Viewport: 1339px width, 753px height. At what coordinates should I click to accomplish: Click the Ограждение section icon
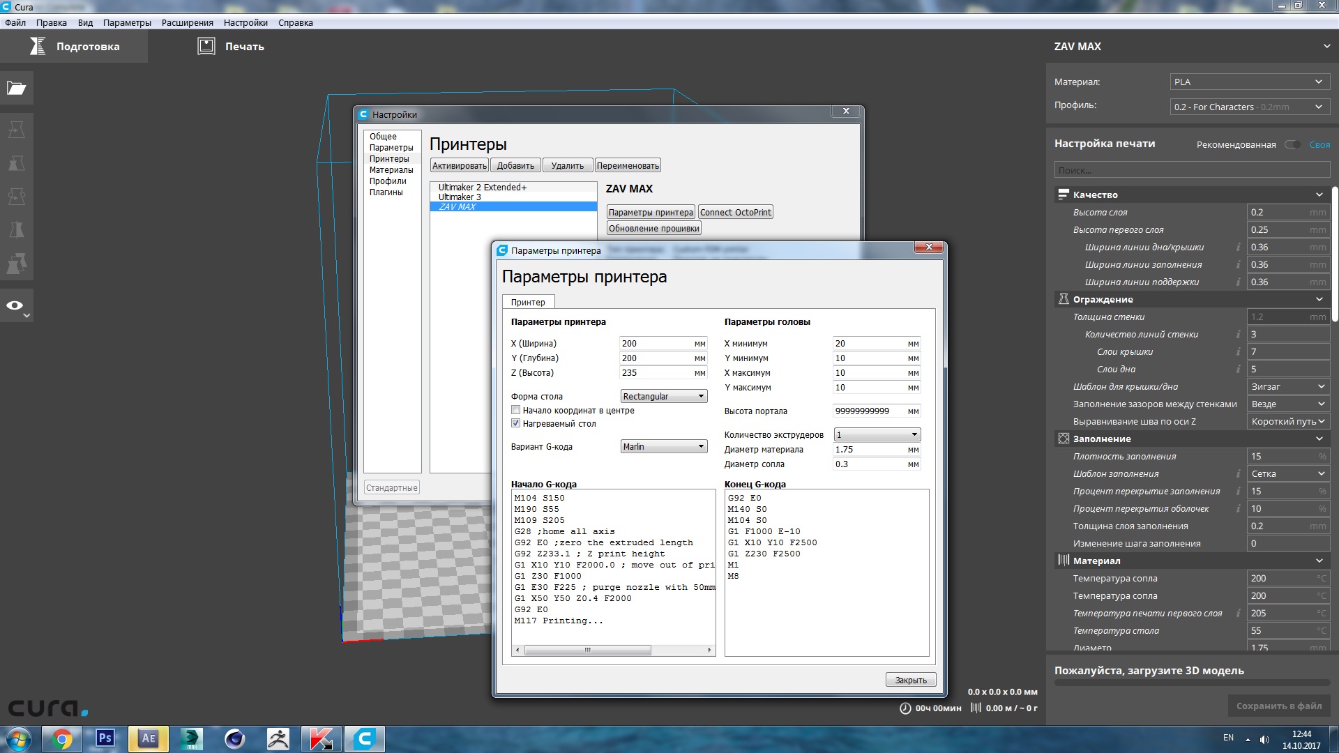(1064, 299)
